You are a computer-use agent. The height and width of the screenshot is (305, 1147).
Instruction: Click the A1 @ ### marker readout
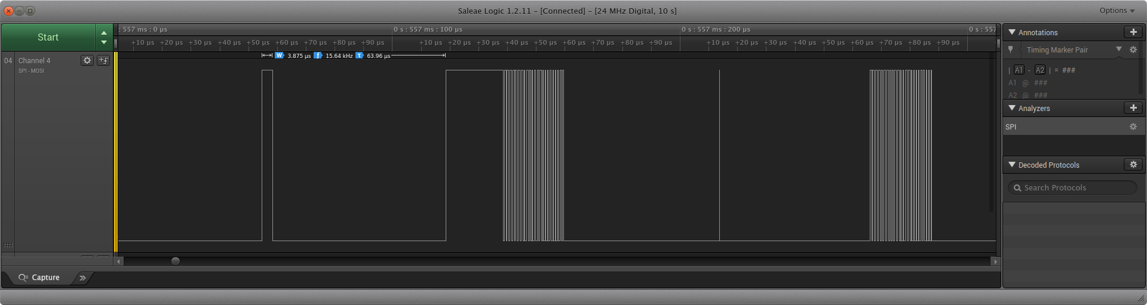pos(1028,83)
